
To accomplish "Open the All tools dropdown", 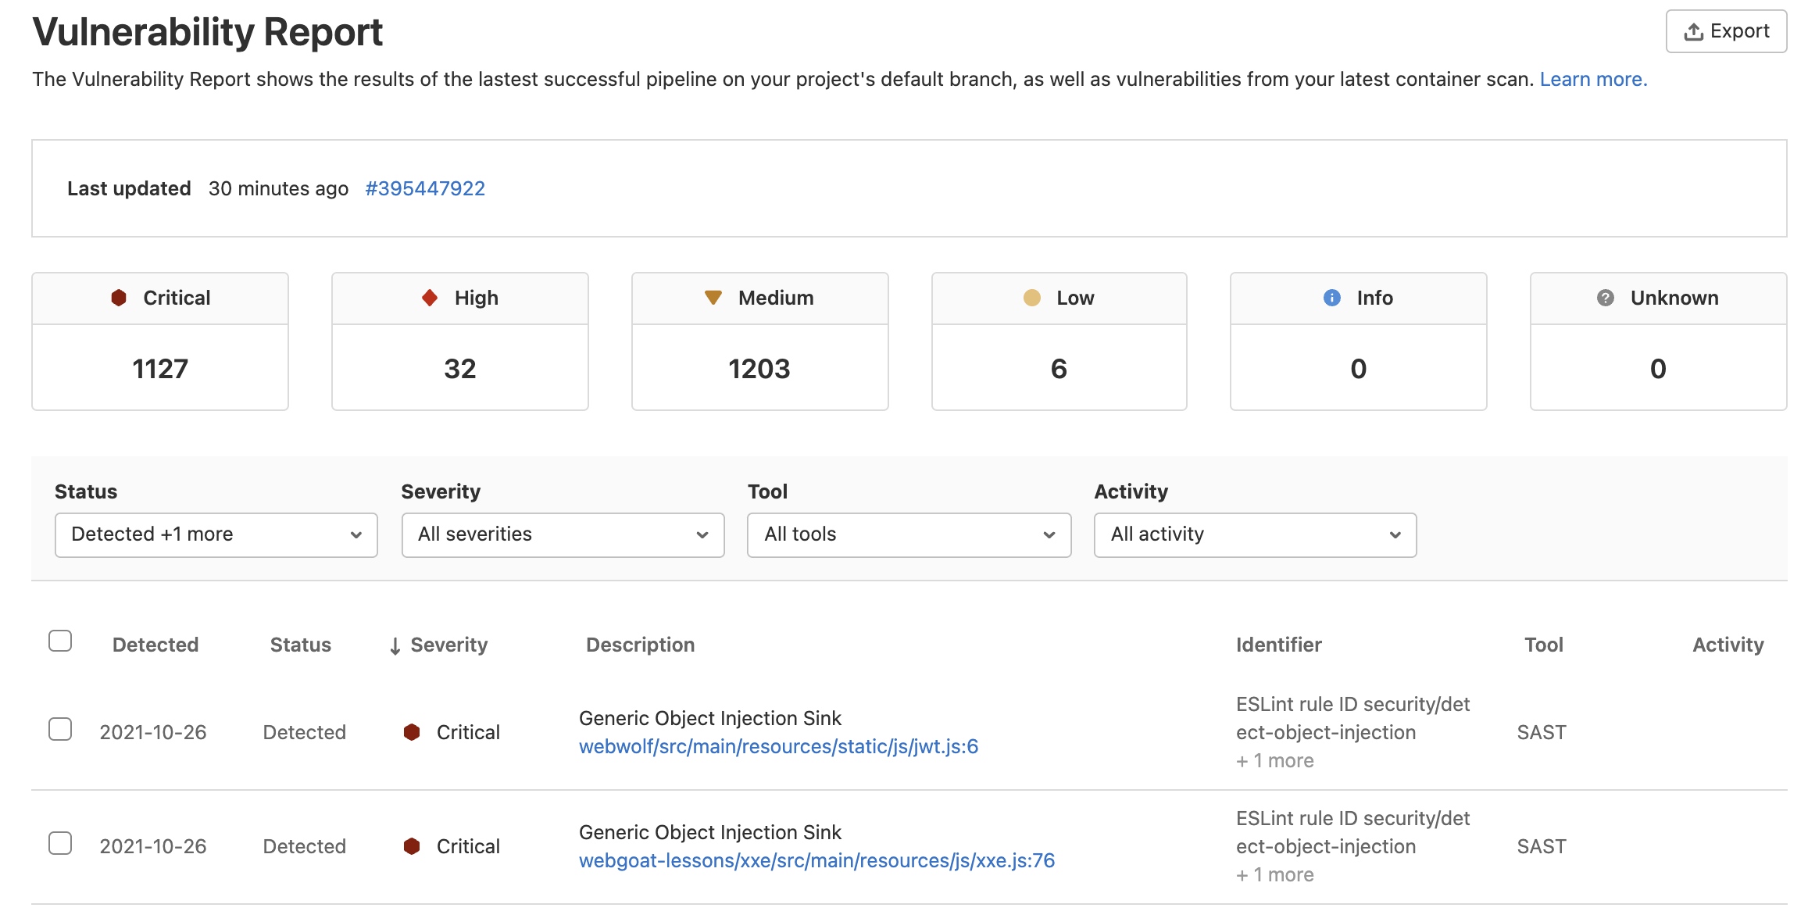I will [909, 534].
